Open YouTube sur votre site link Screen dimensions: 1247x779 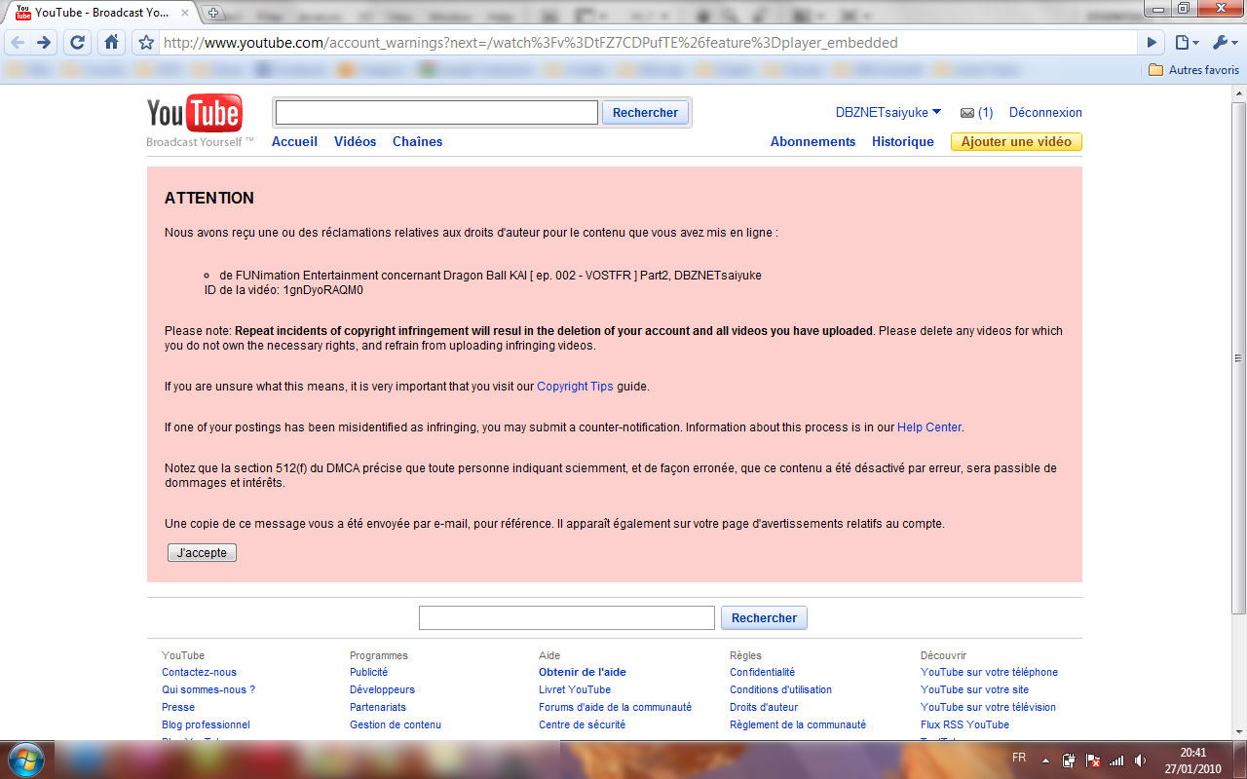pos(974,689)
